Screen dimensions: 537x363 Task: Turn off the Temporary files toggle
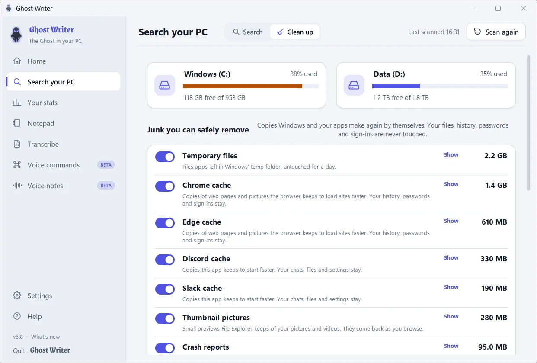coord(165,157)
